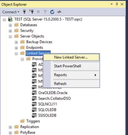Open the Object Explorer window position dropdown
128x135 pixels.
(x=112, y=4)
